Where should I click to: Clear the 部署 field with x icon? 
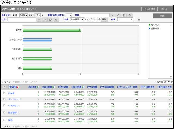point(130,15)
